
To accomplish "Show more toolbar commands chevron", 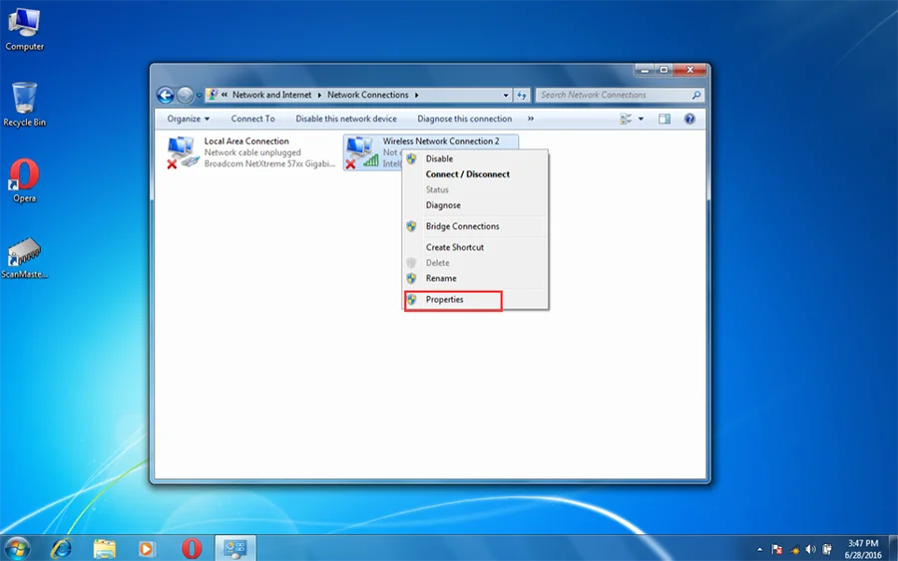I will pos(531,119).
